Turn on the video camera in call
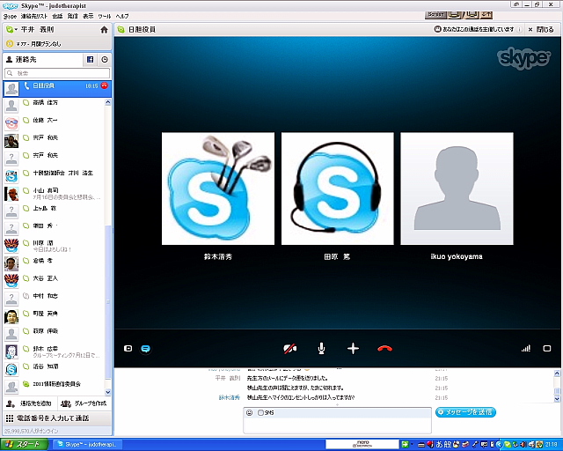The height and width of the screenshot is (451, 563). 289,348
